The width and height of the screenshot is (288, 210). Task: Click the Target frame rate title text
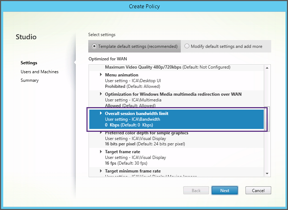click(123, 152)
